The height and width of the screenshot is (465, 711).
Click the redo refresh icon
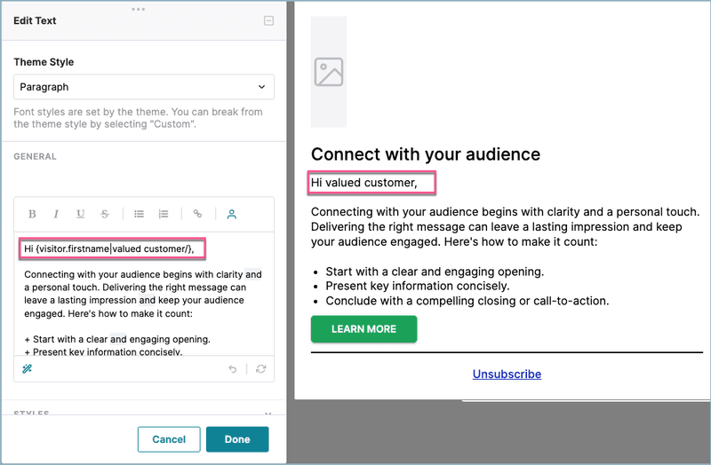(x=260, y=369)
